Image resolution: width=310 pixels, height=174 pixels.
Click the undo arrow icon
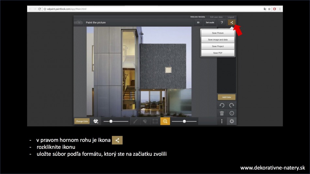(222, 105)
